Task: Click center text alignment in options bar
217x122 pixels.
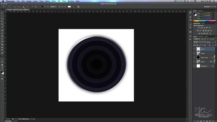Action: [x=62, y=7]
